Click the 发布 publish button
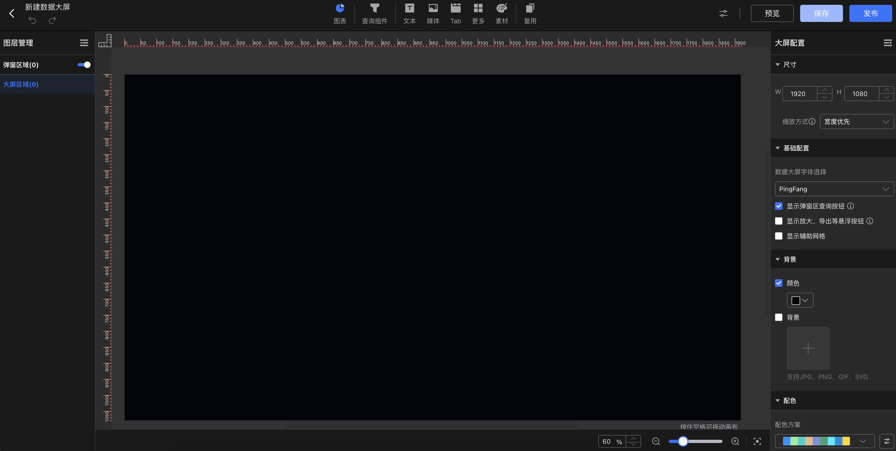 point(870,14)
